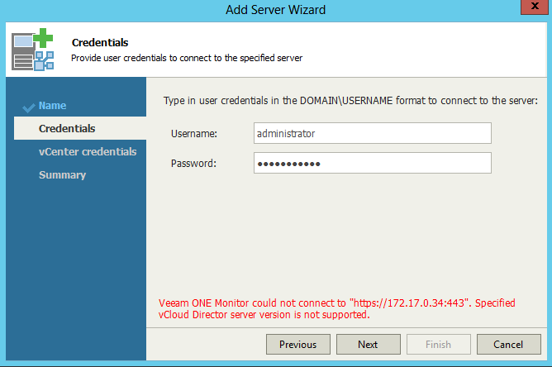Click the red connection error message
This screenshot has height=367, width=552.
(x=336, y=308)
